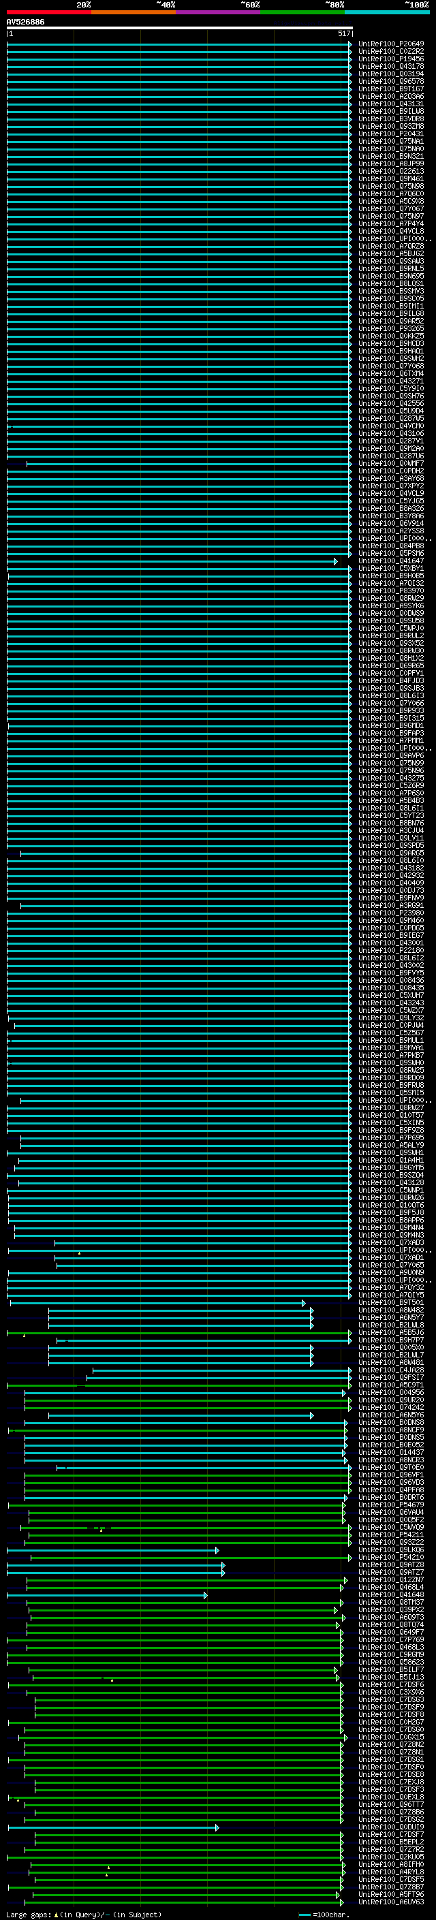Click the cyan ~100% identity legend segment
The height and width of the screenshot is (1920, 436).
[387, 12]
